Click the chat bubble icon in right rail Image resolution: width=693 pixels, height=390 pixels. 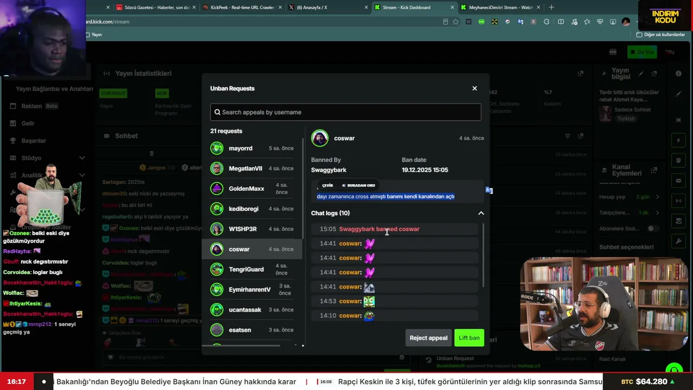pos(678,180)
